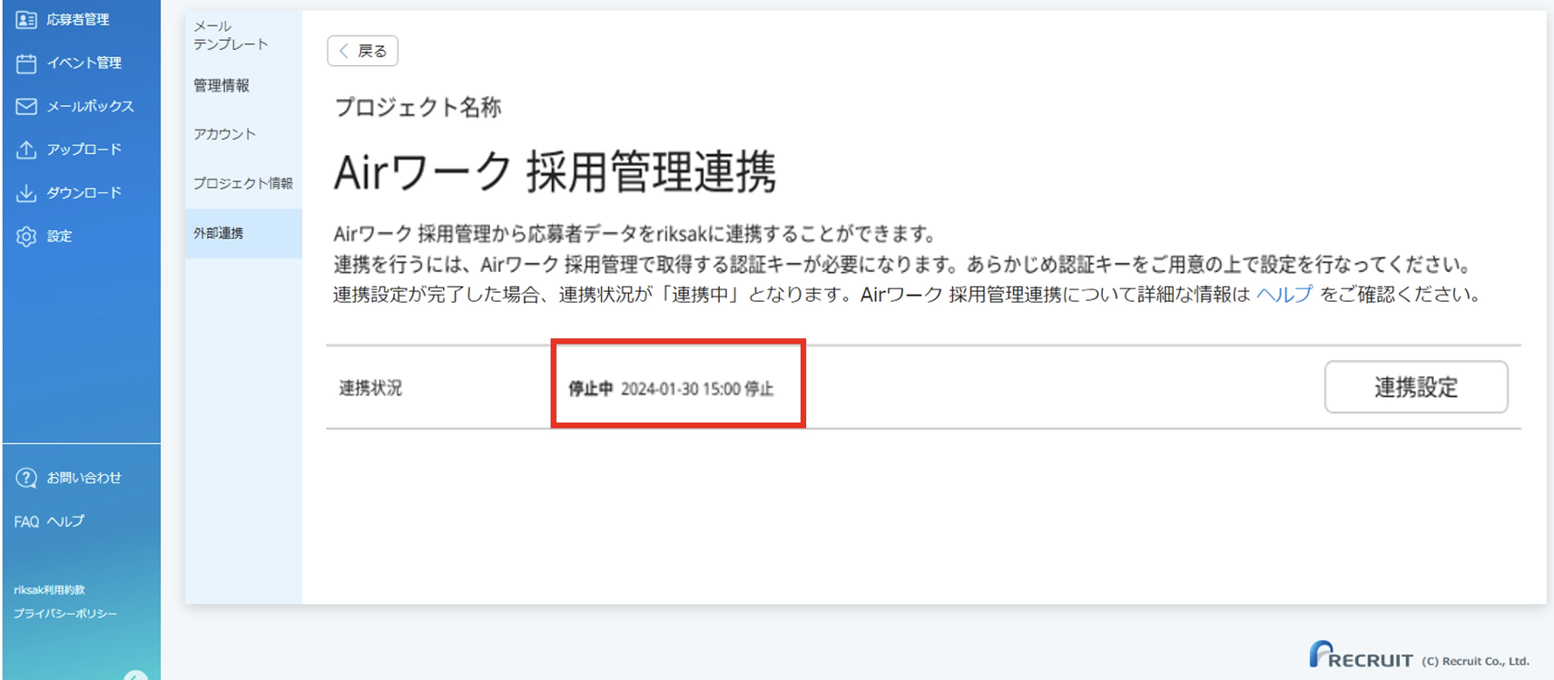The image size is (1554, 680).
Task: Switch to アカウント settings item
Action: pos(224,134)
